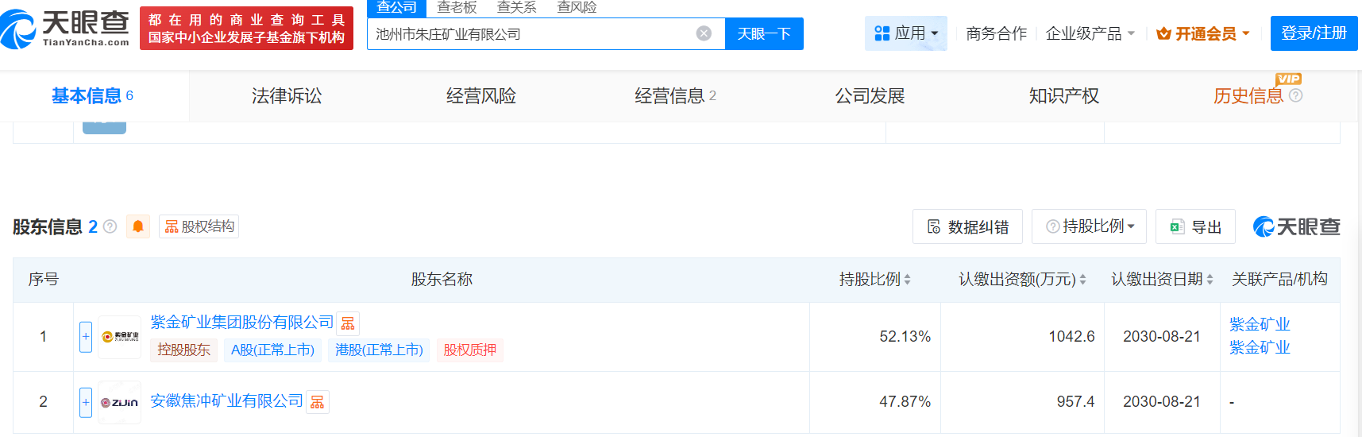Select the 历史信息 VIP tab
Image resolution: width=1362 pixels, height=437 pixels.
tap(1248, 95)
